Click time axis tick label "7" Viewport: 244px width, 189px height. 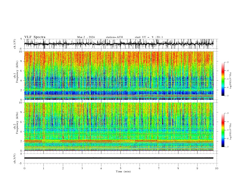tap(159, 168)
